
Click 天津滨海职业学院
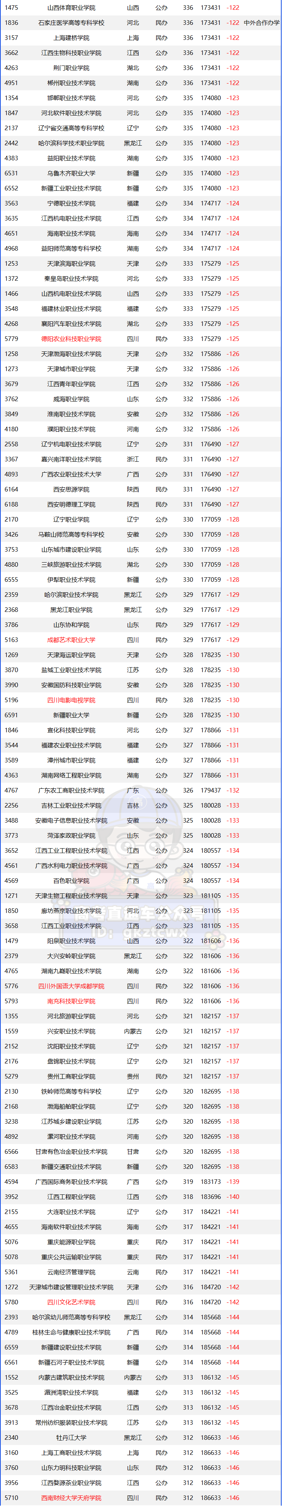71,264
